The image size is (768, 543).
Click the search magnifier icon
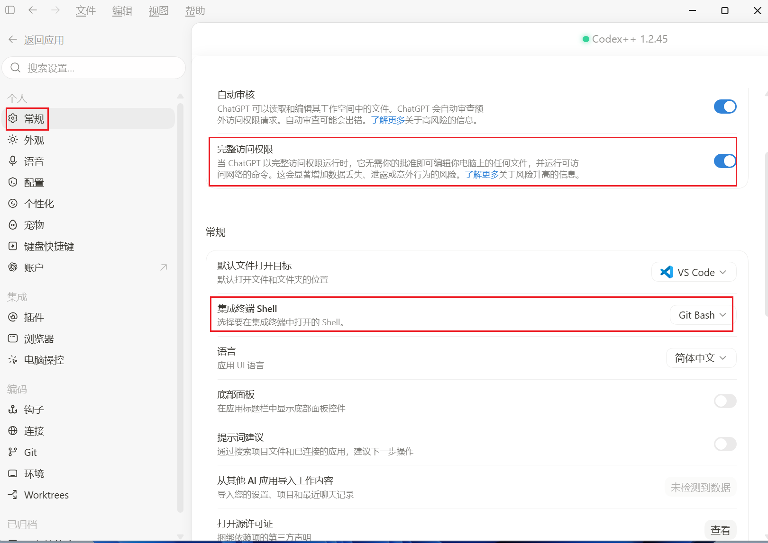pos(16,68)
